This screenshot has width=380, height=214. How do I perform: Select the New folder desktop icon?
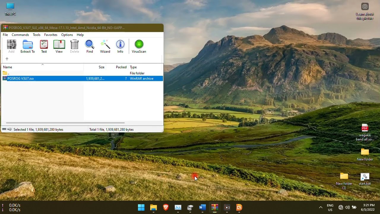click(x=365, y=155)
